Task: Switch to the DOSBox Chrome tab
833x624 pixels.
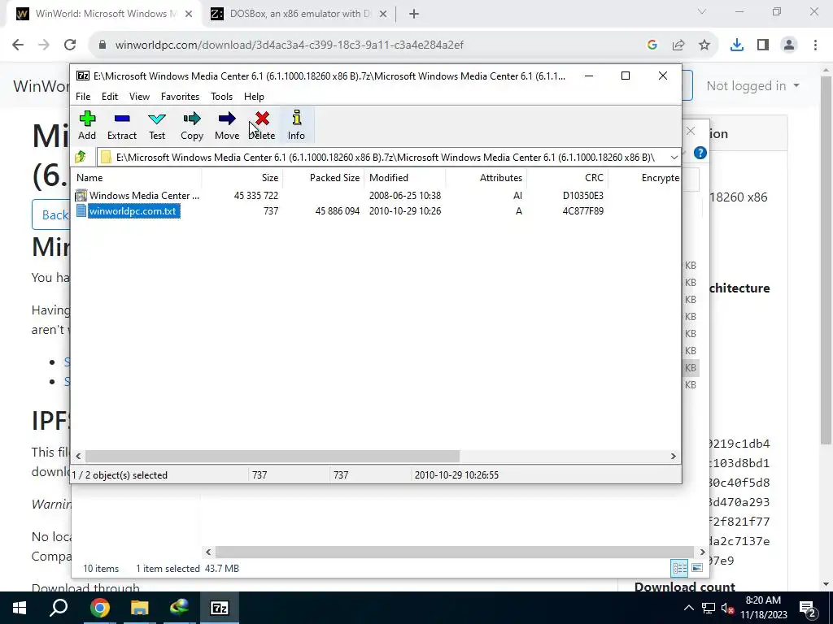Action: 298,14
